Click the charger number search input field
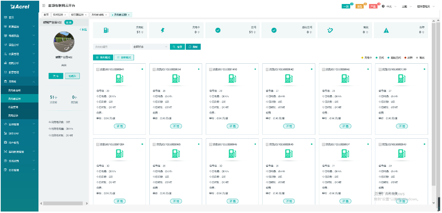 tap(111, 47)
